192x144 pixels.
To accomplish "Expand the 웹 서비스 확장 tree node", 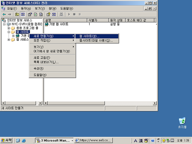I will [x=9, y=40].
